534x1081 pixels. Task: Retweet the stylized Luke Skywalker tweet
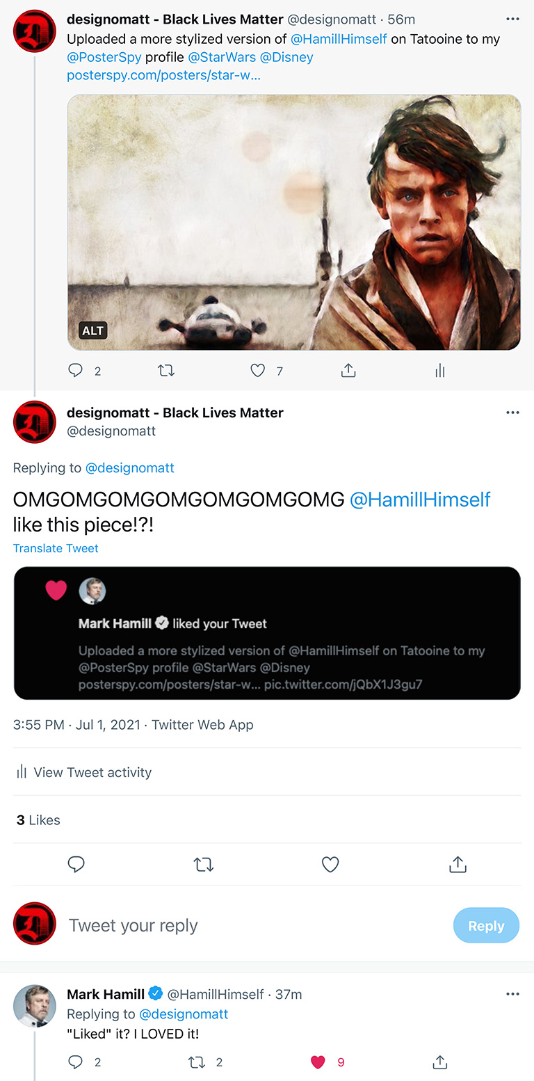click(x=166, y=370)
